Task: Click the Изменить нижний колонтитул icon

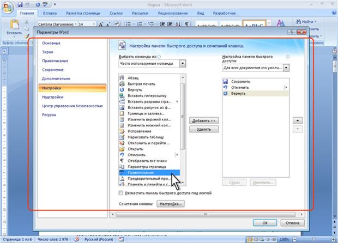Action: [122, 125]
